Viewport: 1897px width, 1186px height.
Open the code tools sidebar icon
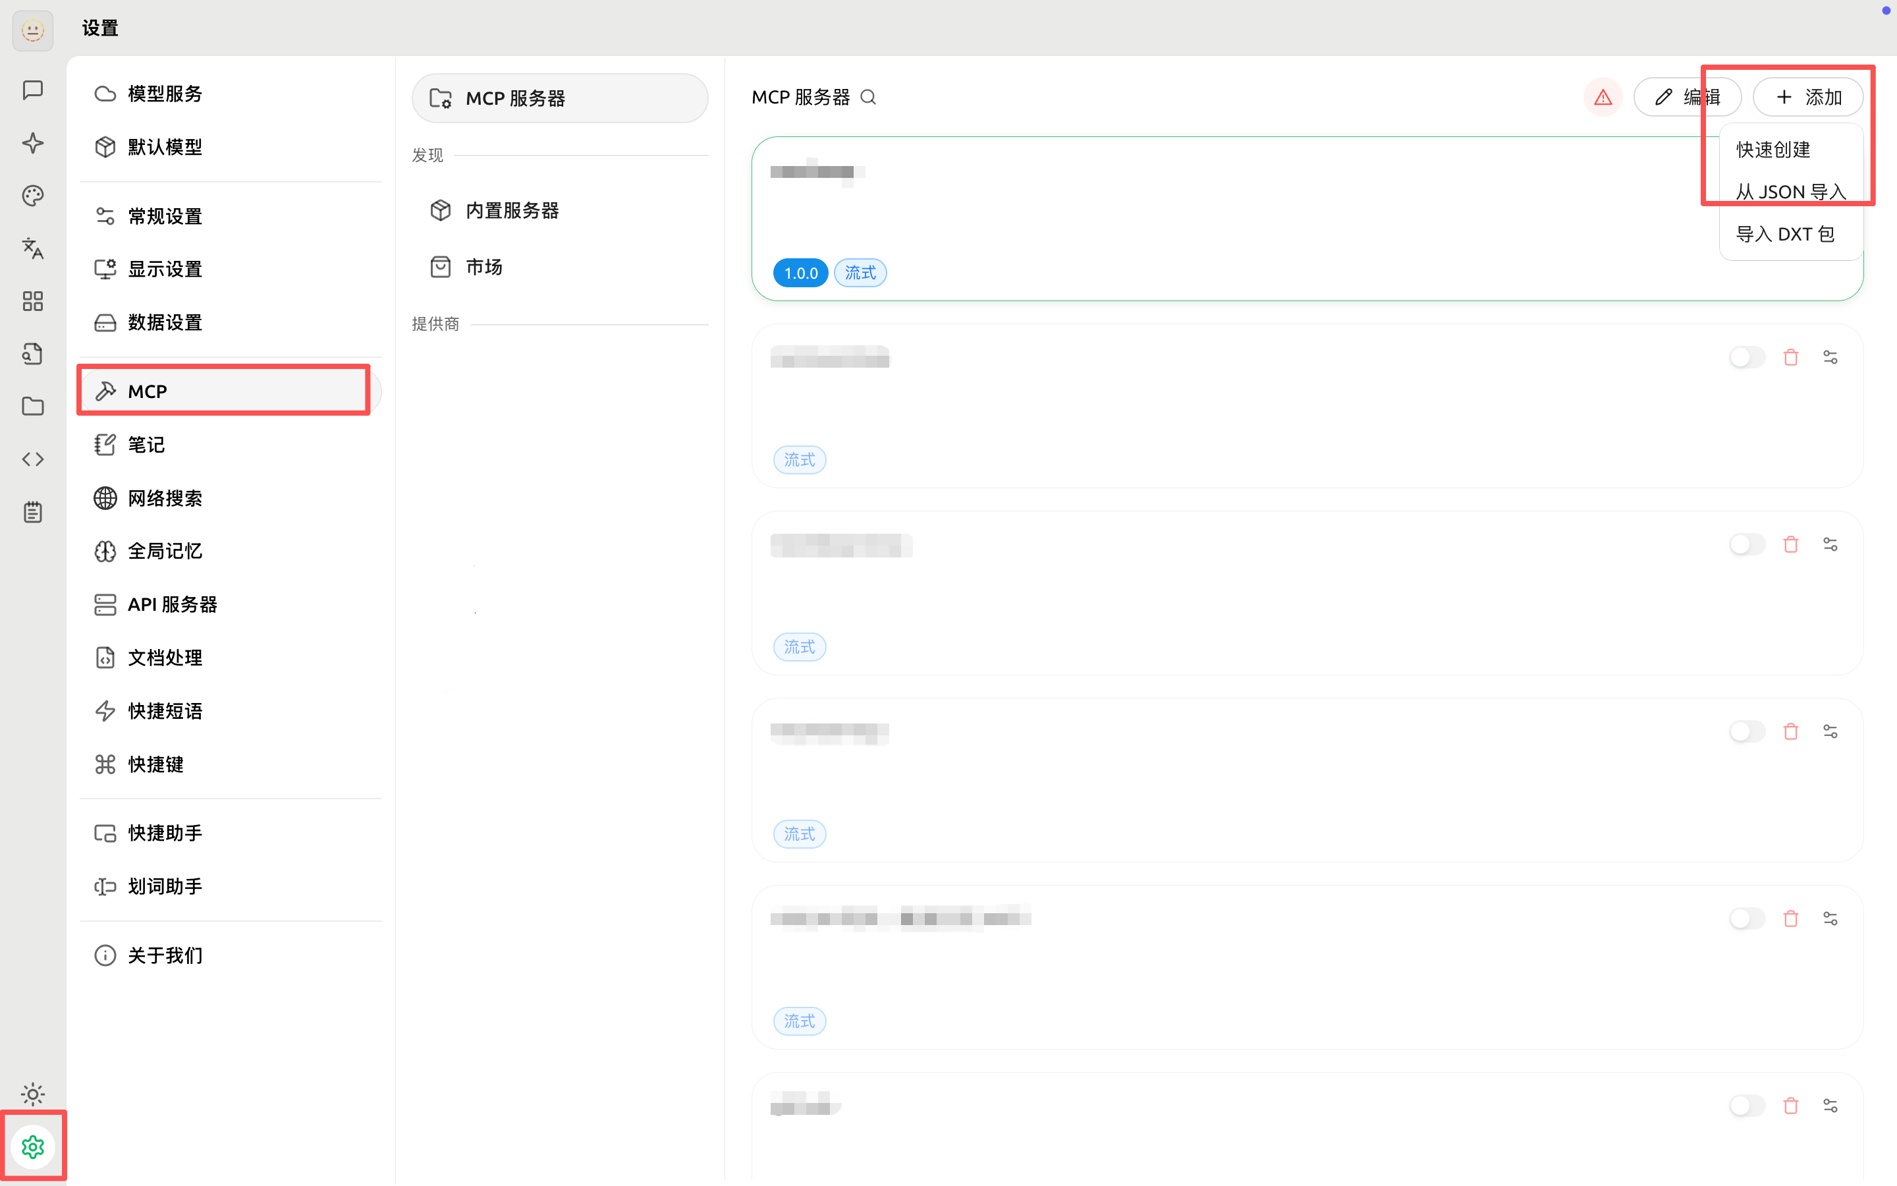coord(32,459)
